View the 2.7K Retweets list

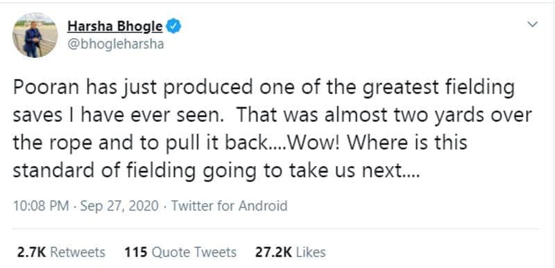coord(61,252)
